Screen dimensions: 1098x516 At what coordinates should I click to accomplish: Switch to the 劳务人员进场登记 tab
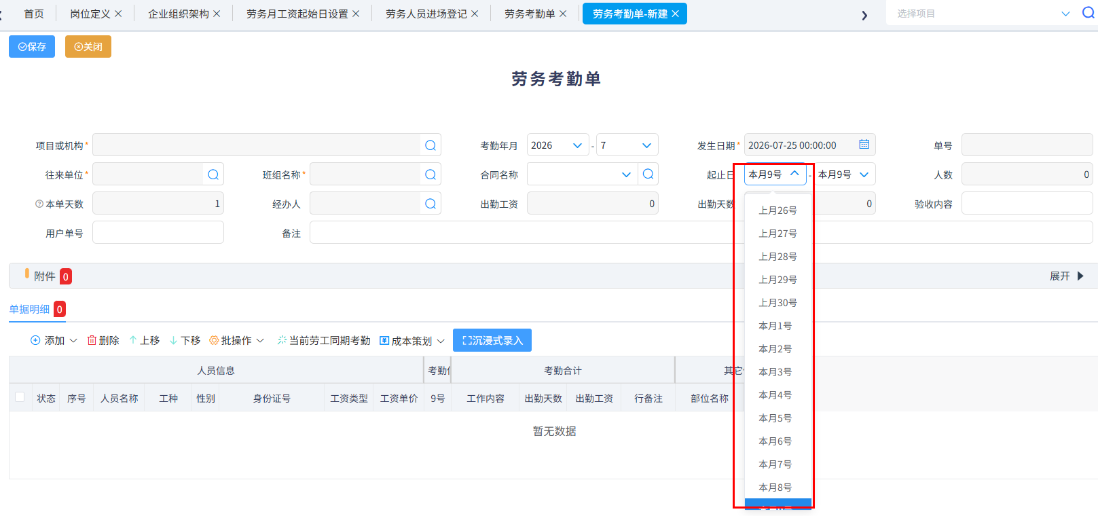426,14
